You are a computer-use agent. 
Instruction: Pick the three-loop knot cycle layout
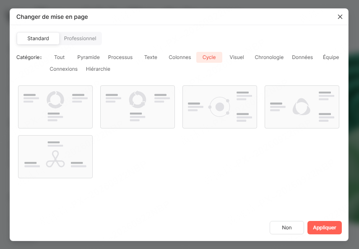55,157
